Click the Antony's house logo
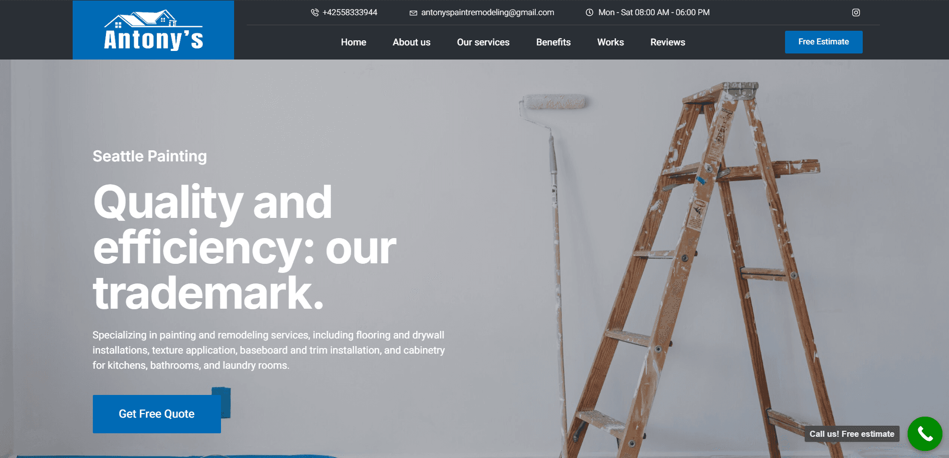This screenshot has height=458, width=949. [x=153, y=30]
